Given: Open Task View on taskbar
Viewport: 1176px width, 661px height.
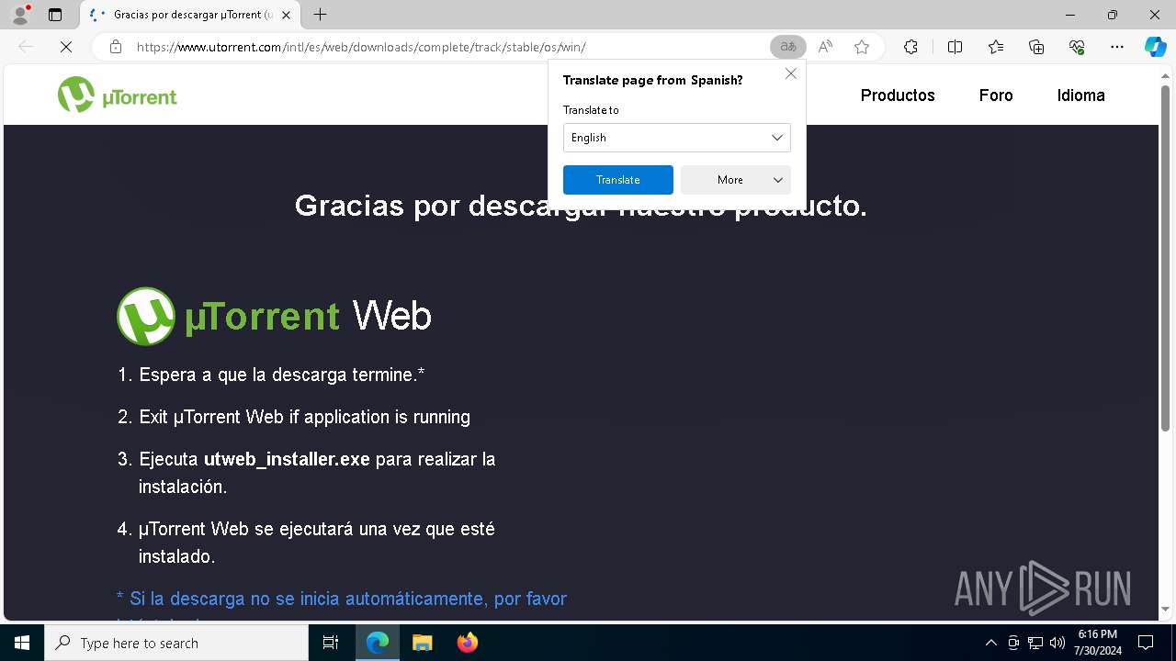Looking at the screenshot, I should 331,643.
